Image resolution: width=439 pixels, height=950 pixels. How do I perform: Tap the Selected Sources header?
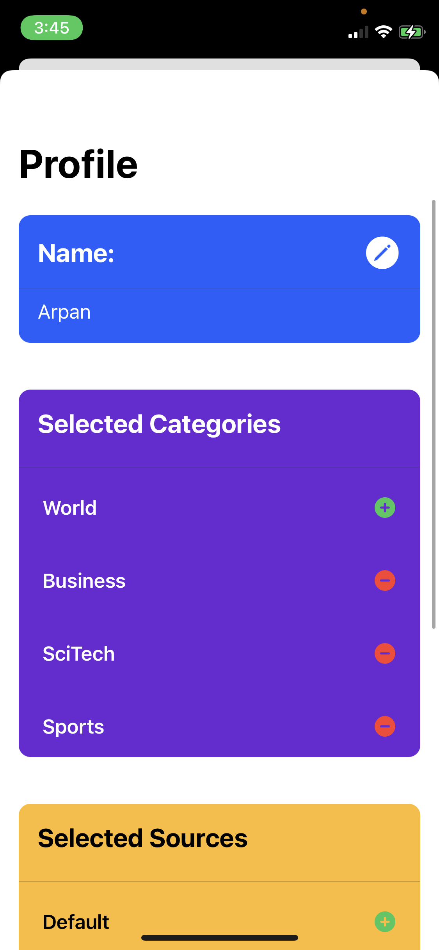coord(143,838)
